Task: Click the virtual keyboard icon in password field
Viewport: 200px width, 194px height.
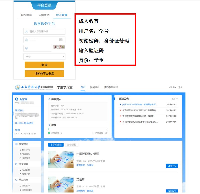Action: tap(61, 40)
